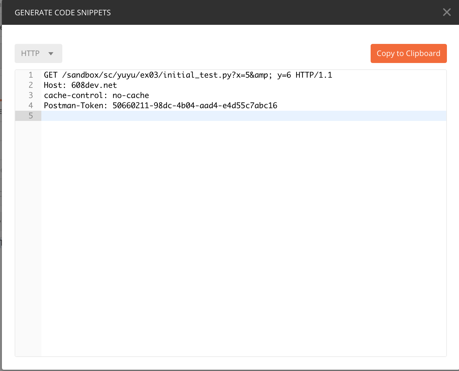Place cursor on the no-cache value
The width and height of the screenshot is (459, 371).
point(131,95)
